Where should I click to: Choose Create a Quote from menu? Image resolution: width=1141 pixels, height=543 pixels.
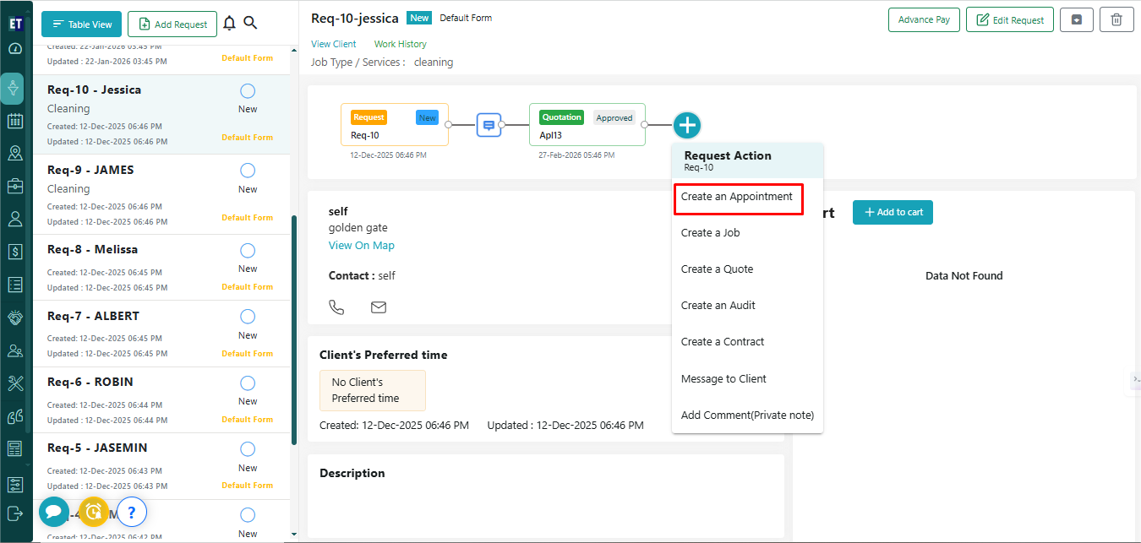(x=717, y=269)
